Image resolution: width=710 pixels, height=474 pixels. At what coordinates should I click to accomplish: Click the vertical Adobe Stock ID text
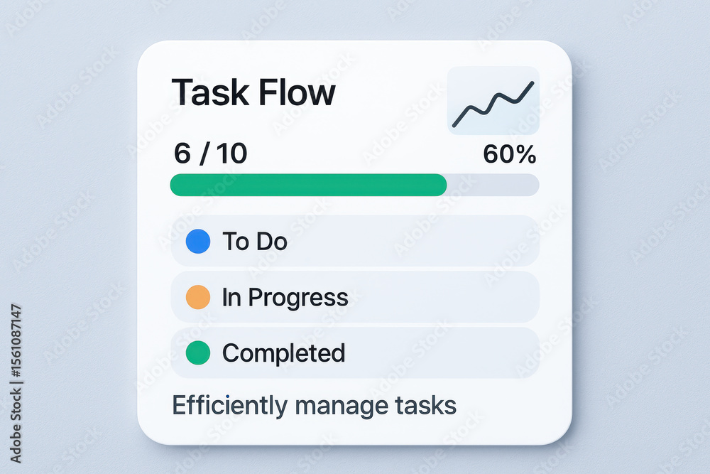pyautogui.click(x=16, y=383)
